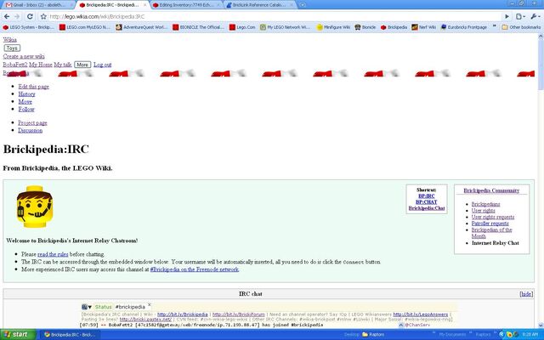Open BIONICLE The Official bookmark
This screenshot has width=544, height=340.
(198, 27)
